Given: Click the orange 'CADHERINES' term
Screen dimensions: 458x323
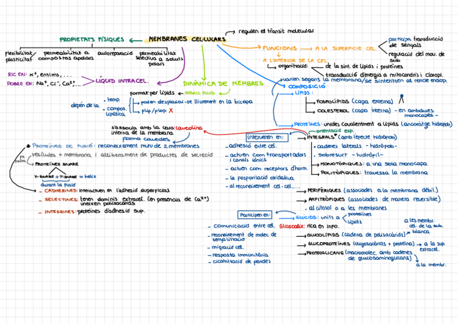Looking at the screenshot, I should click(60, 191).
